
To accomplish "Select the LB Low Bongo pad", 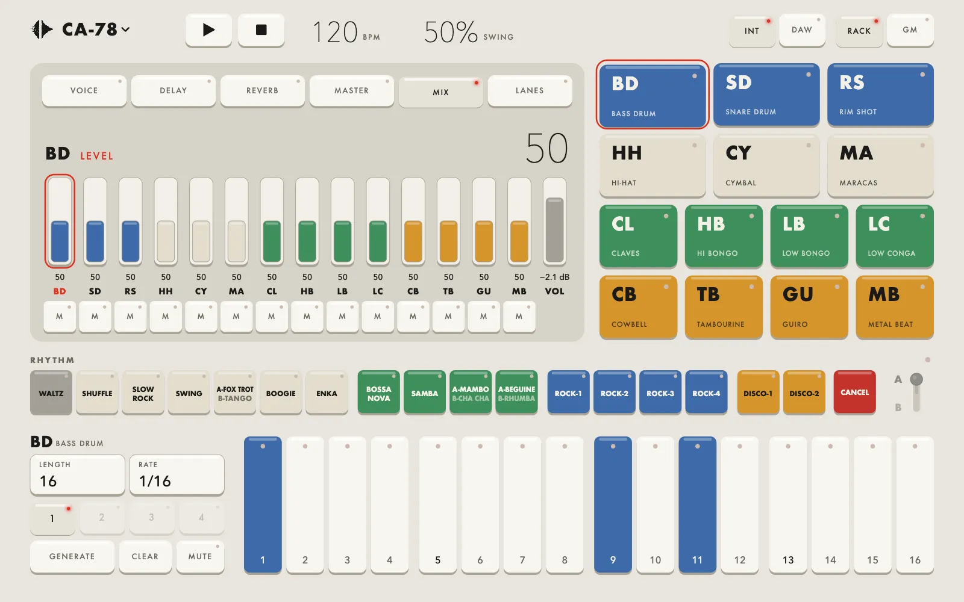I will [809, 236].
